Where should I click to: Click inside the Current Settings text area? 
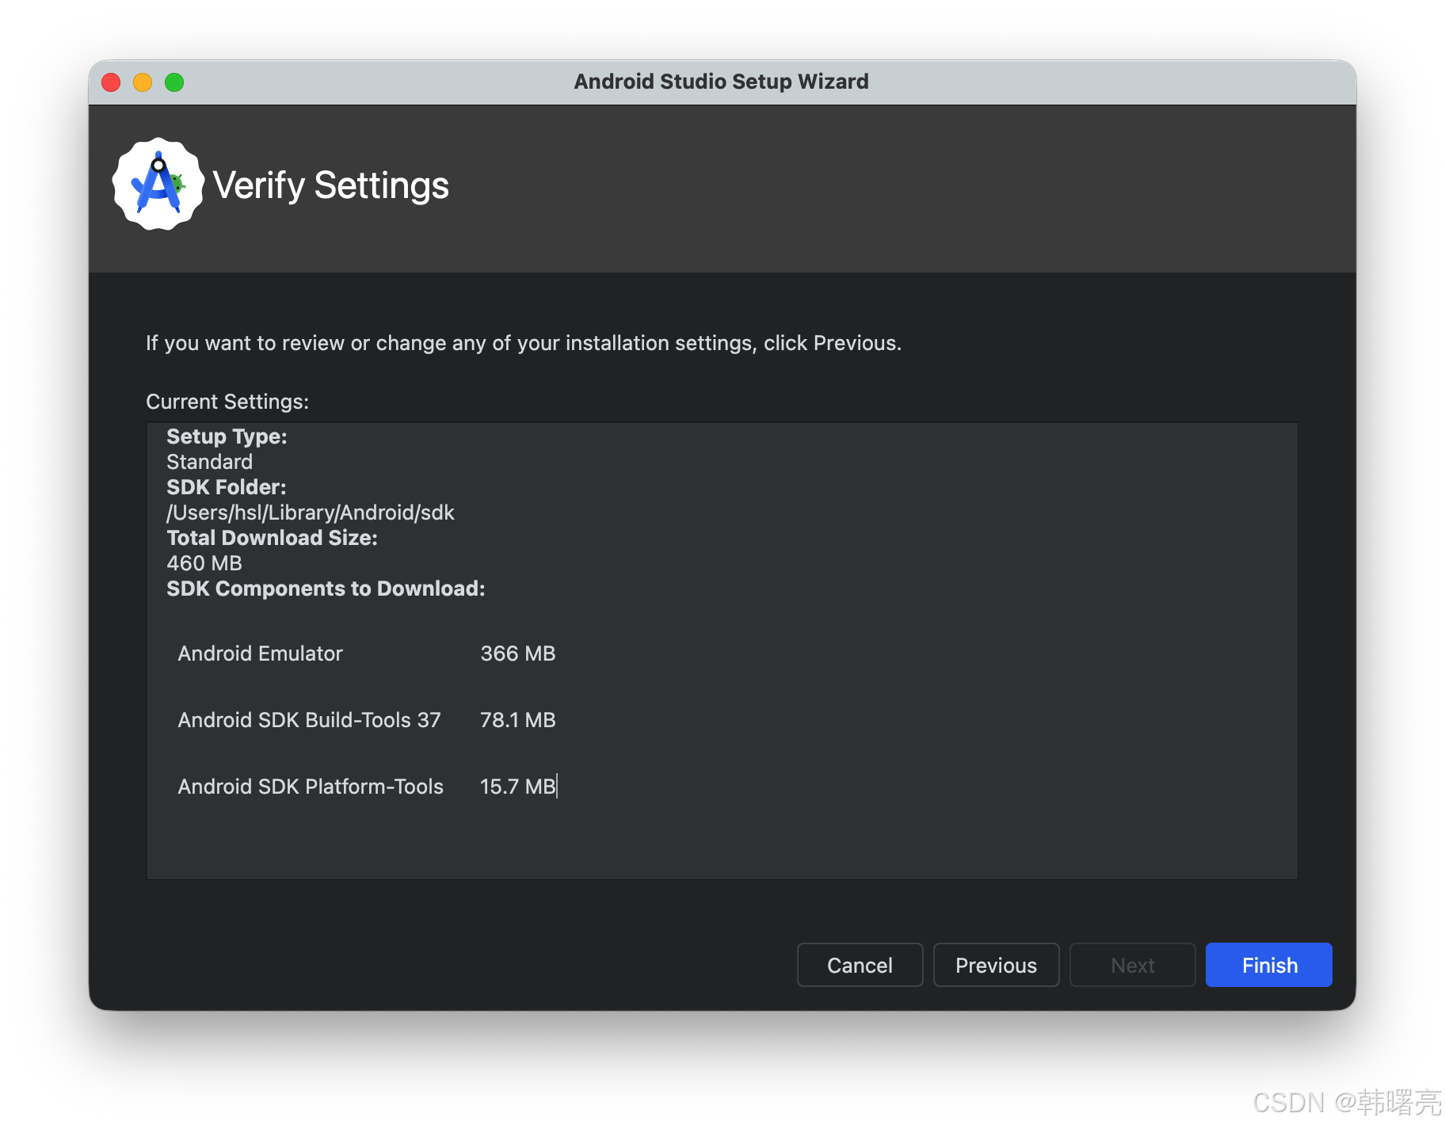pos(722,650)
